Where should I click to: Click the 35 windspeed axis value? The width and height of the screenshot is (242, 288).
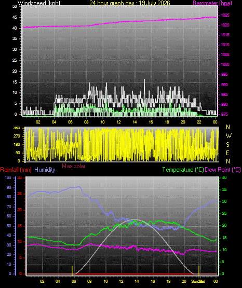coord(15,39)
